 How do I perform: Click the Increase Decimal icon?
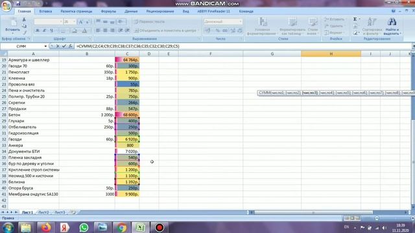click(x=233, y=30)
